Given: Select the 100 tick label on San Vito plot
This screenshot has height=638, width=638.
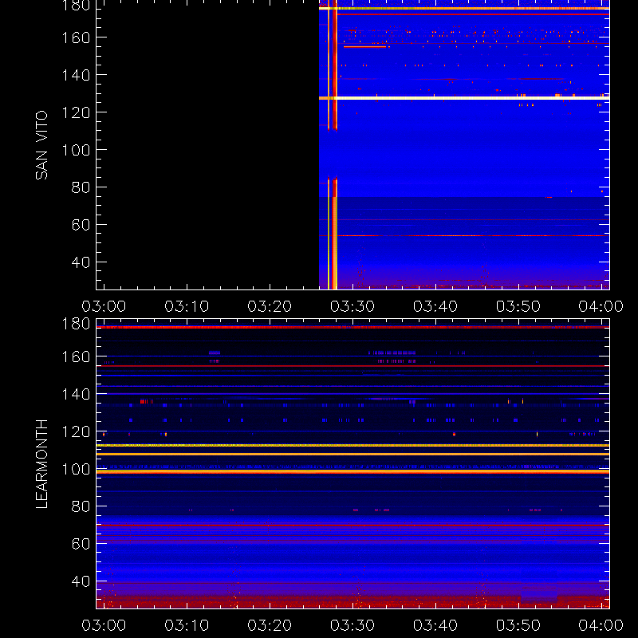Looking at the screenshot, I should coord(76,150).
